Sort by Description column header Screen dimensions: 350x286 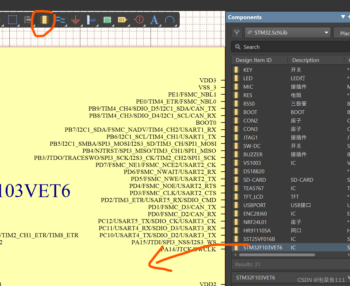coord(305,60)
